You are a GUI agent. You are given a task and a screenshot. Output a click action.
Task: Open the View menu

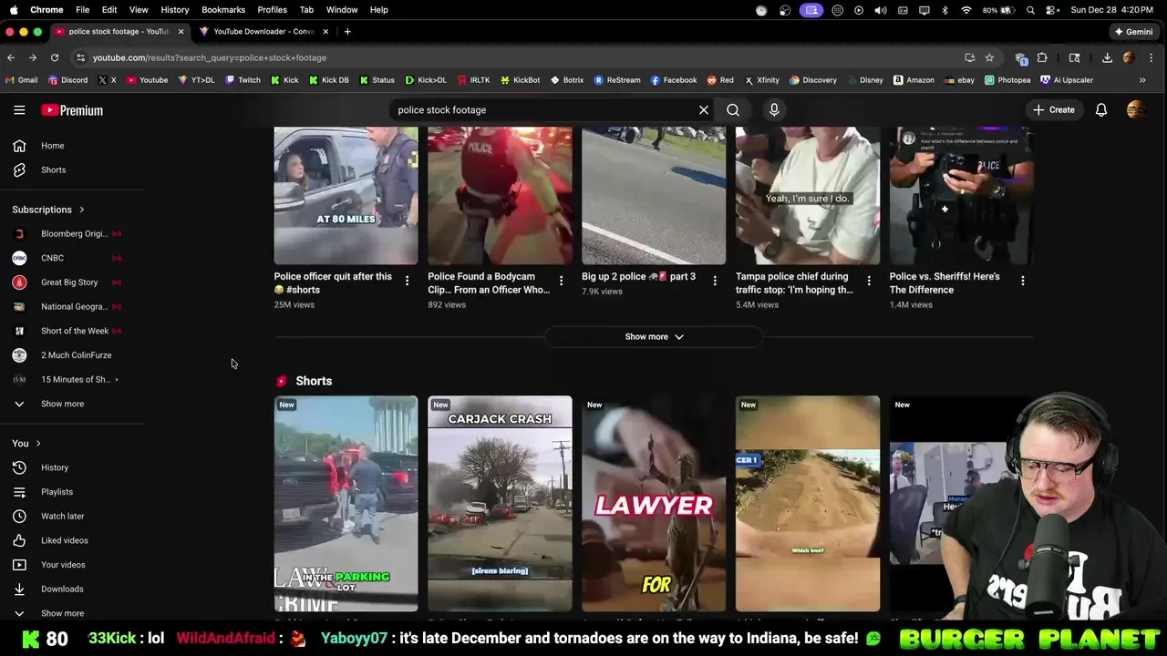coord(139,9)
